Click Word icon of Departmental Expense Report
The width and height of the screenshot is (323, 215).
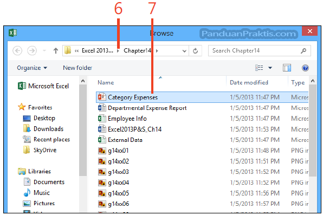[x=102, y=108]
